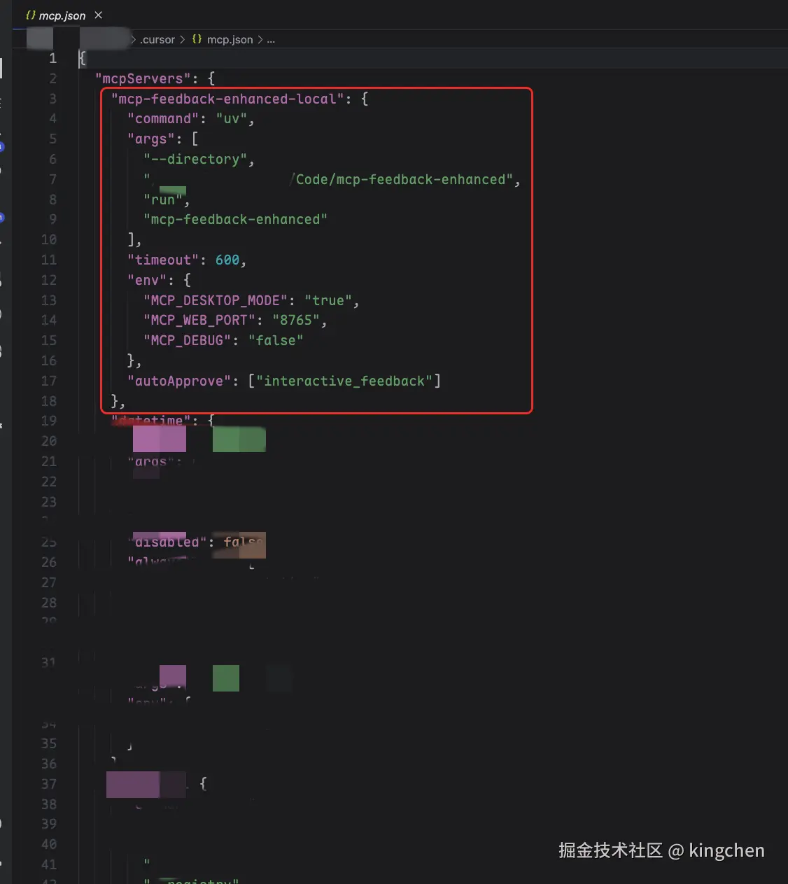Viewport: 788px width, 884px height.
Task: Click the "run" argument on line 8
Action: point(163,199)
